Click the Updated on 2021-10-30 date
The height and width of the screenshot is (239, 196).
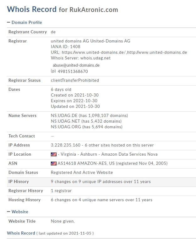(x=75, y=106)
